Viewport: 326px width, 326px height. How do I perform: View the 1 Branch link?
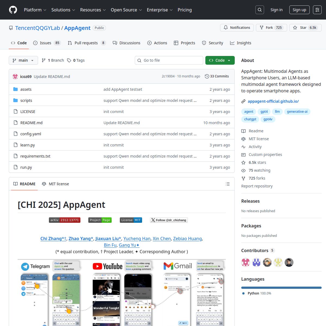point(53,60)
